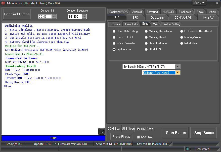221x152 pixels.
Task: Open the Mstar/W tab
Action: [208, 18]
